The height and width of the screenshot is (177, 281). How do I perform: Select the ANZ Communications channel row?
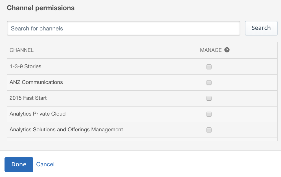(x=142, y=83)
